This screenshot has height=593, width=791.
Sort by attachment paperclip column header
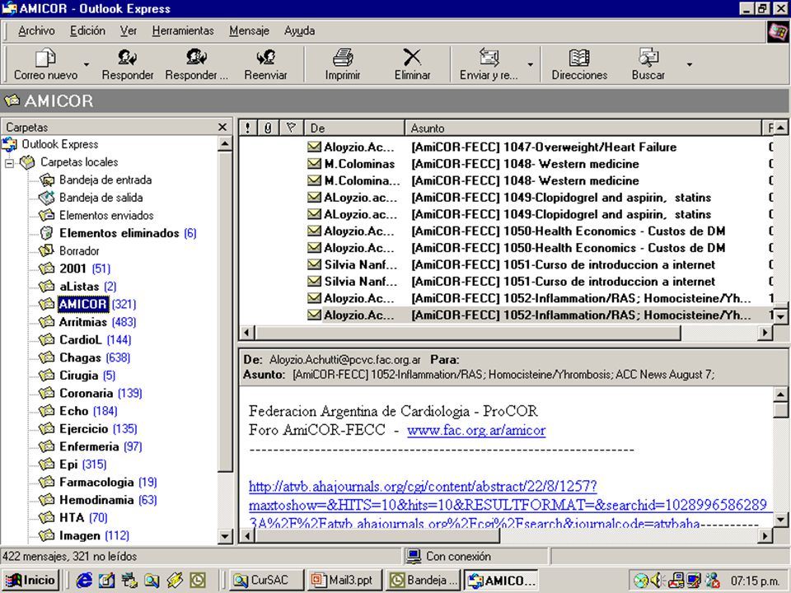tap(268, 128)
